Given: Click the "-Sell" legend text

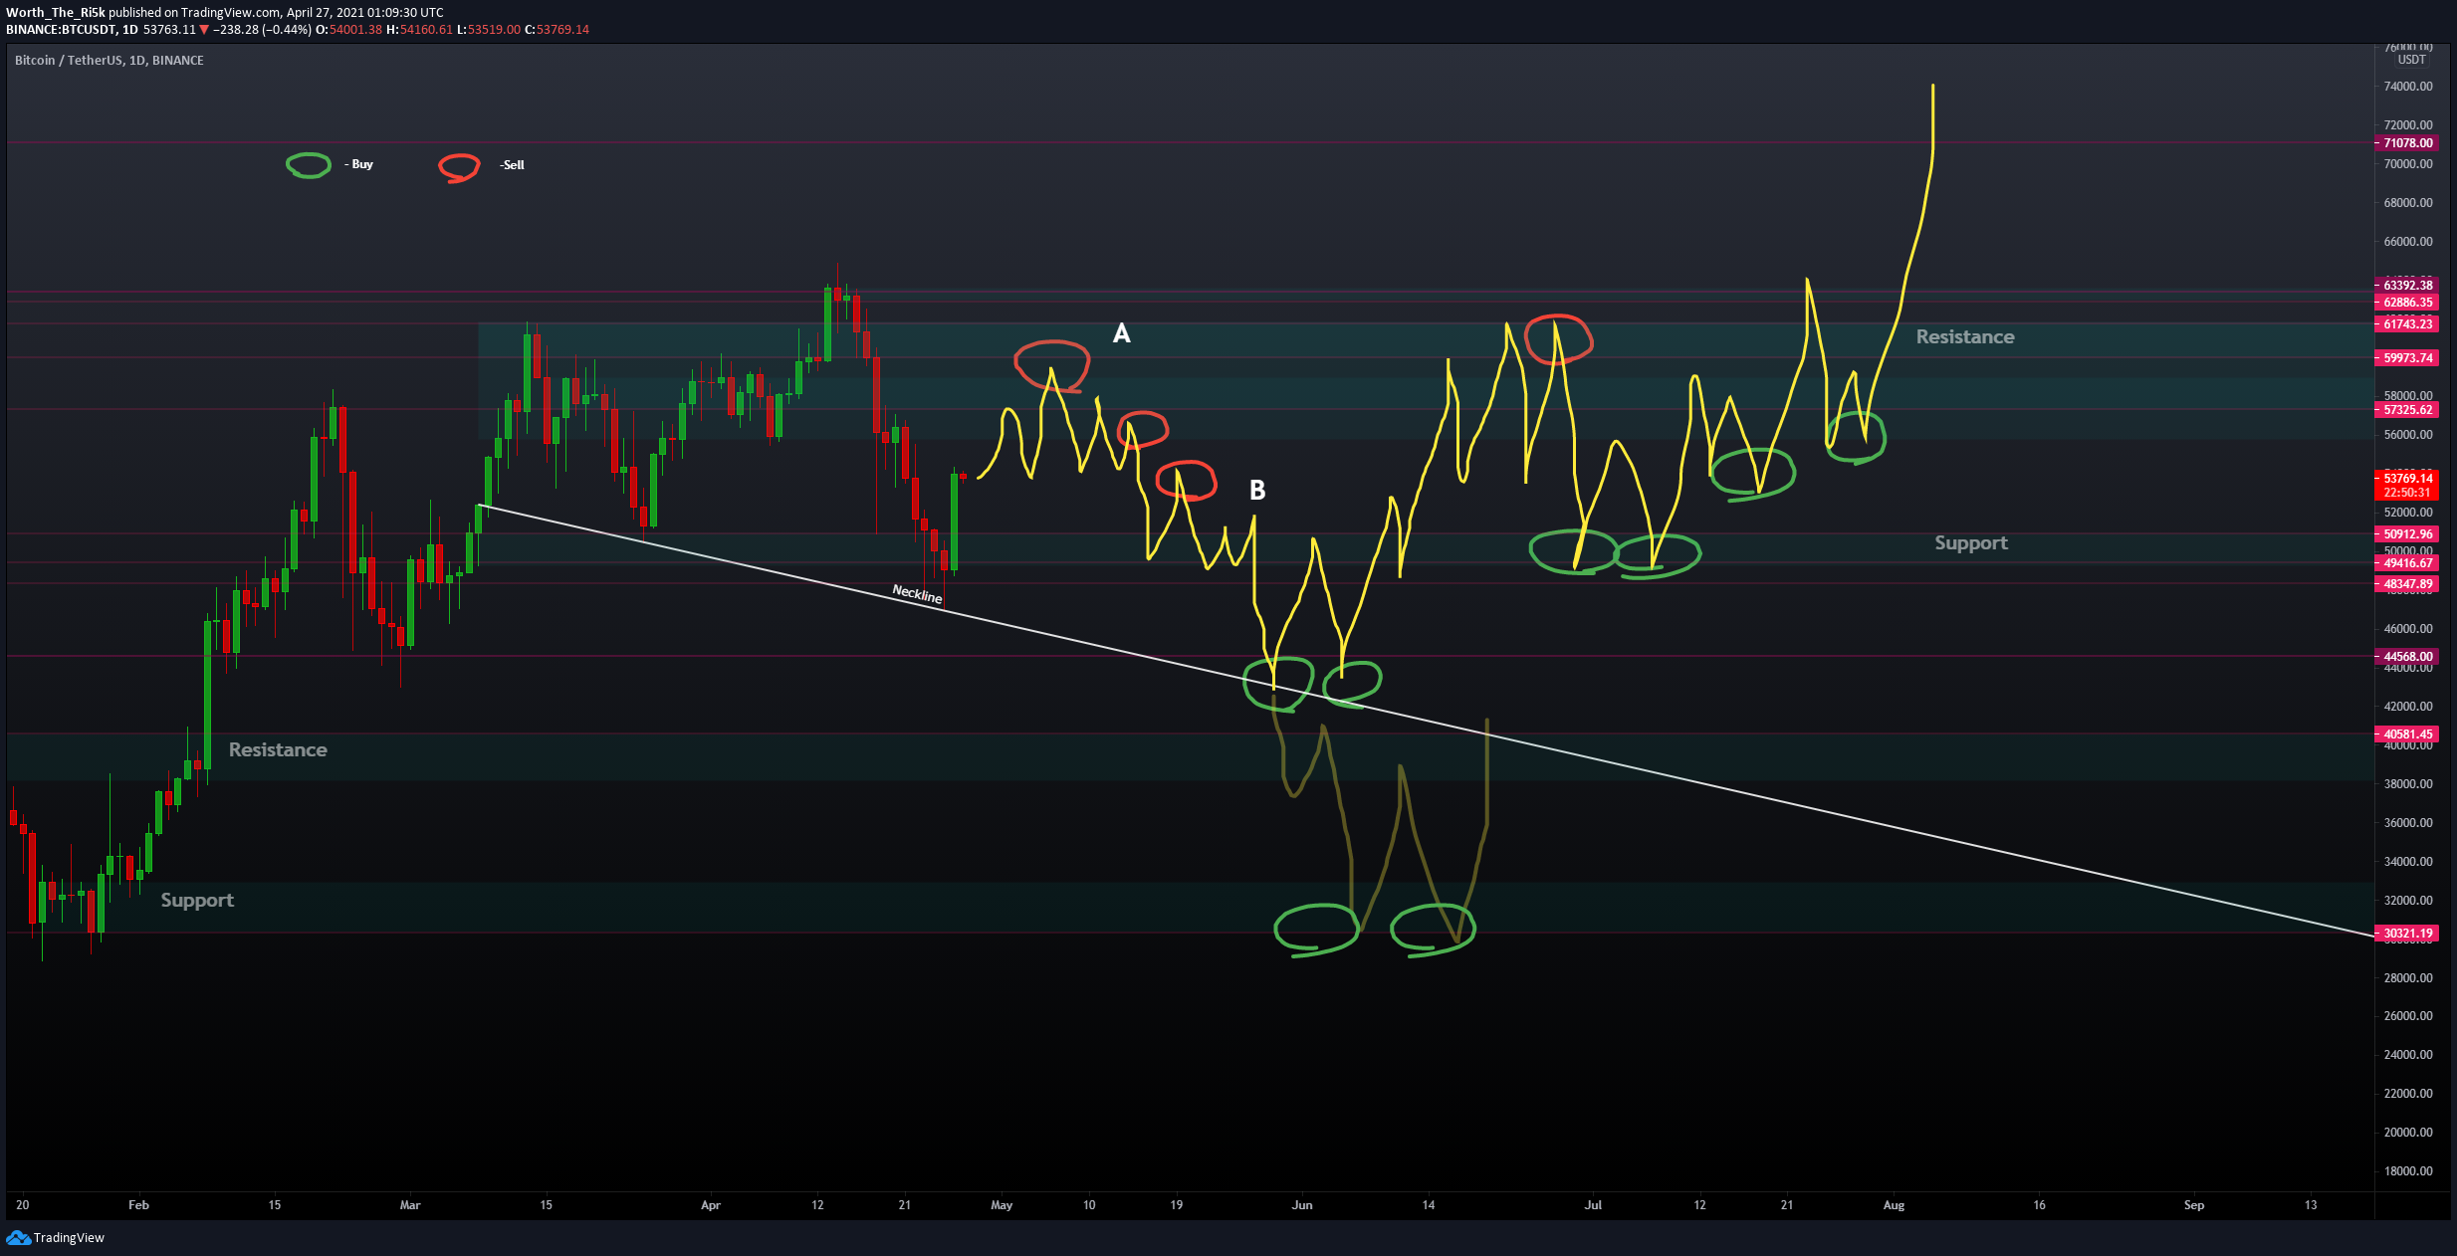Looking at the screenshot, I should tap(512, 165).
